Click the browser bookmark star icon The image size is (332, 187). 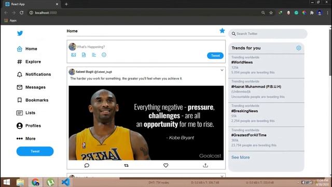(271, 12)
